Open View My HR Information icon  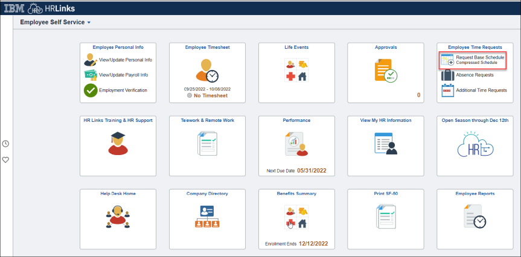point(385,144)
